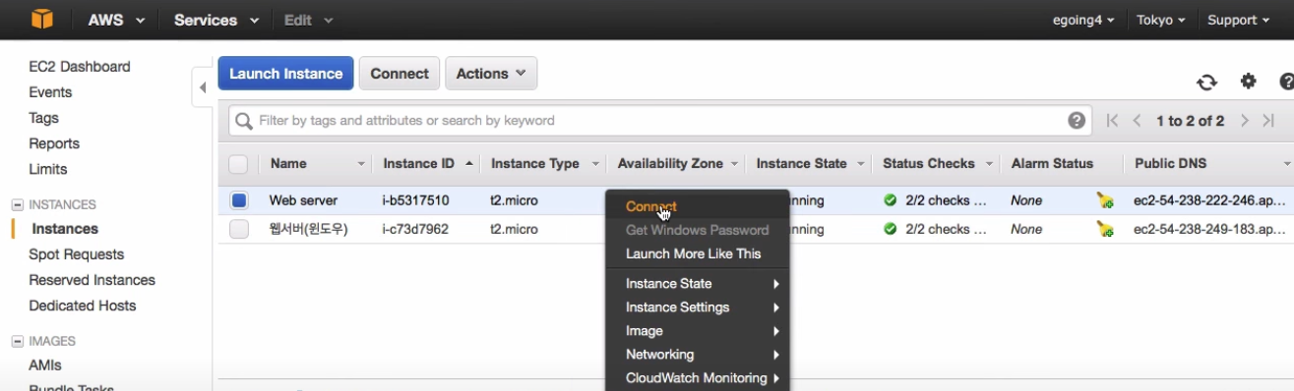
Task: Go to next page of results
Action: point(1245,121)
